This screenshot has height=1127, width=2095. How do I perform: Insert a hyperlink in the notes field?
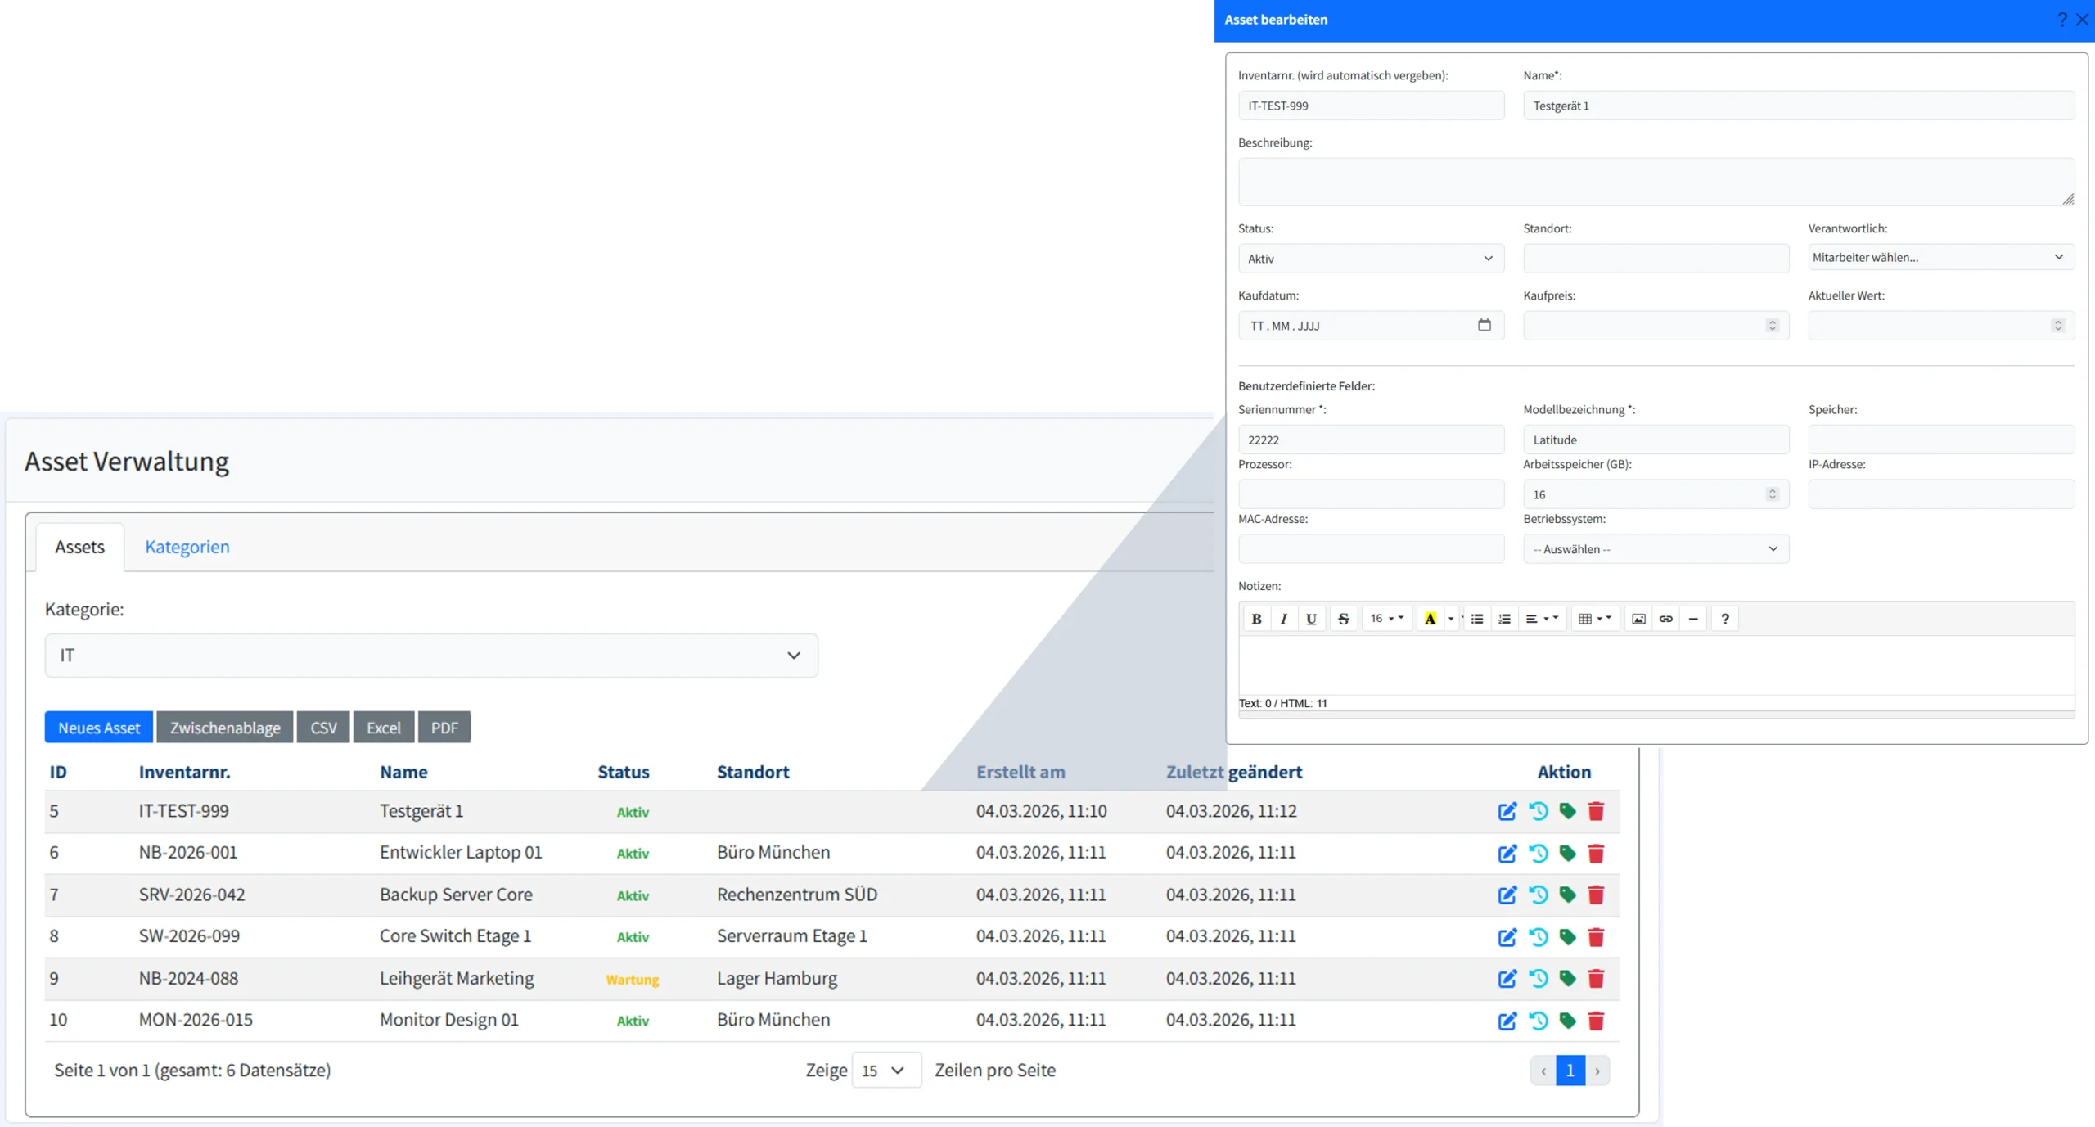pyautogui.click(x=1666, y=619)
